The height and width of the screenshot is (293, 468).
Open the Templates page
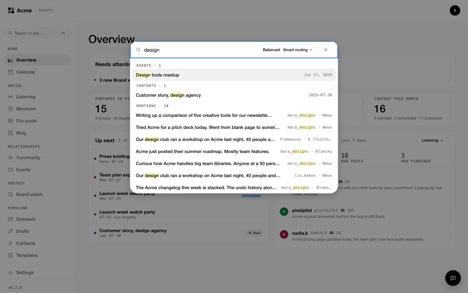[37, 255]
